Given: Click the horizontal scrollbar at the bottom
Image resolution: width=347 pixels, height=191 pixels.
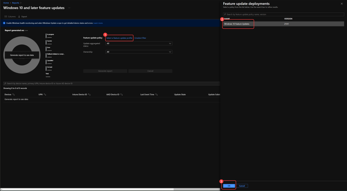Looking at the screenshot, I should tap(102, 189).
